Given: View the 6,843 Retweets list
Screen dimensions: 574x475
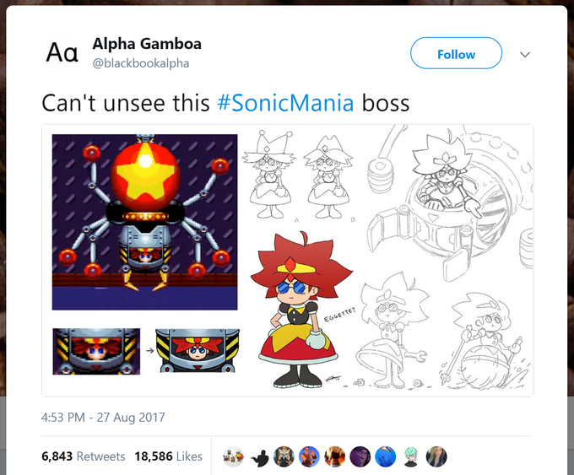Looking at the screenshot, I should pyautogui.click(x=83, y=456).
